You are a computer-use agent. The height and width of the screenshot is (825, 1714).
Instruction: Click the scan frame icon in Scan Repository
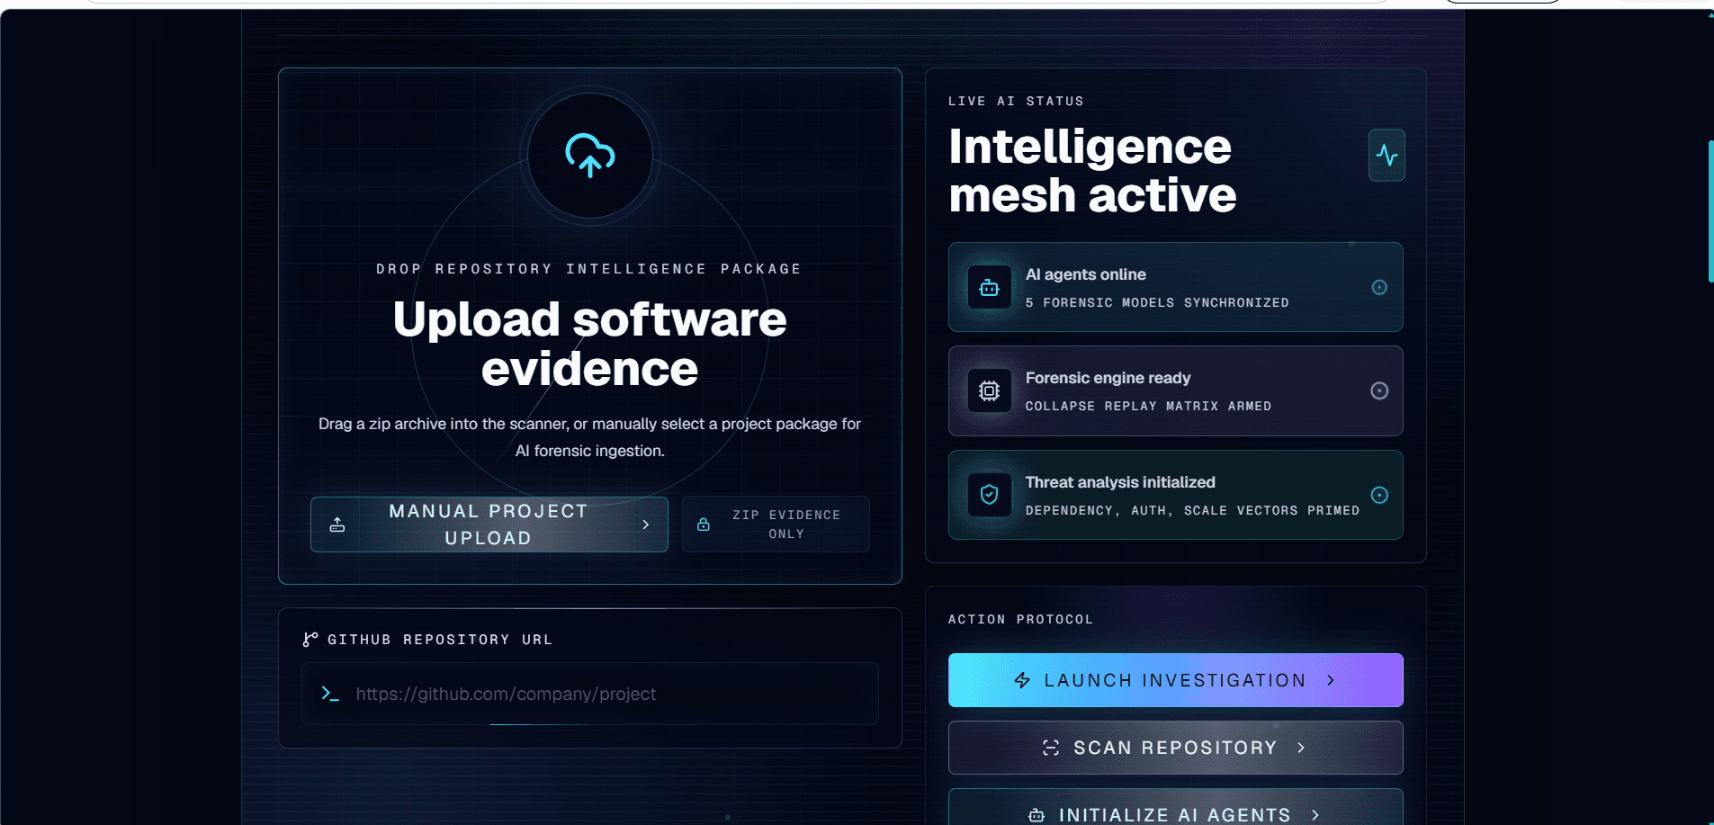(x=1051, y=748)
